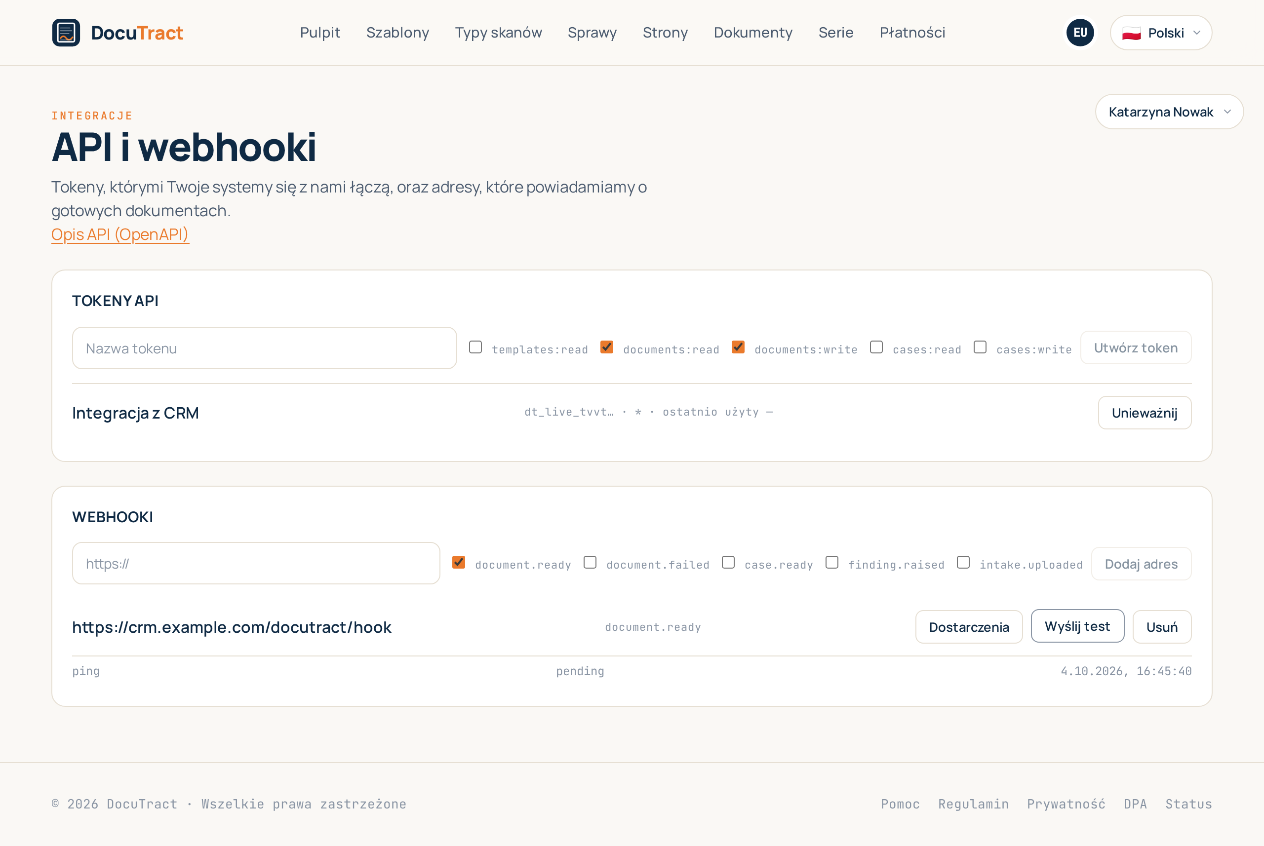1264x846 pixels.
Task: Open the Dokumenty section
Action: (753, 33)
